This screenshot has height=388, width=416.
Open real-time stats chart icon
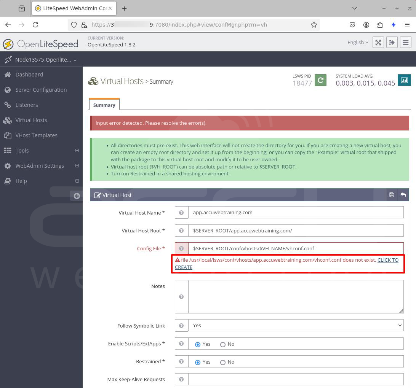pos(404,80)
